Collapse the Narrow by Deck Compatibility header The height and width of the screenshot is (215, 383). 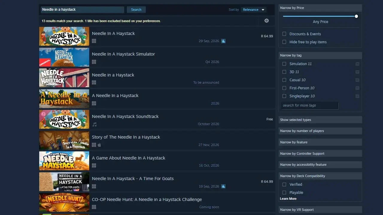[x=320, y=176]
